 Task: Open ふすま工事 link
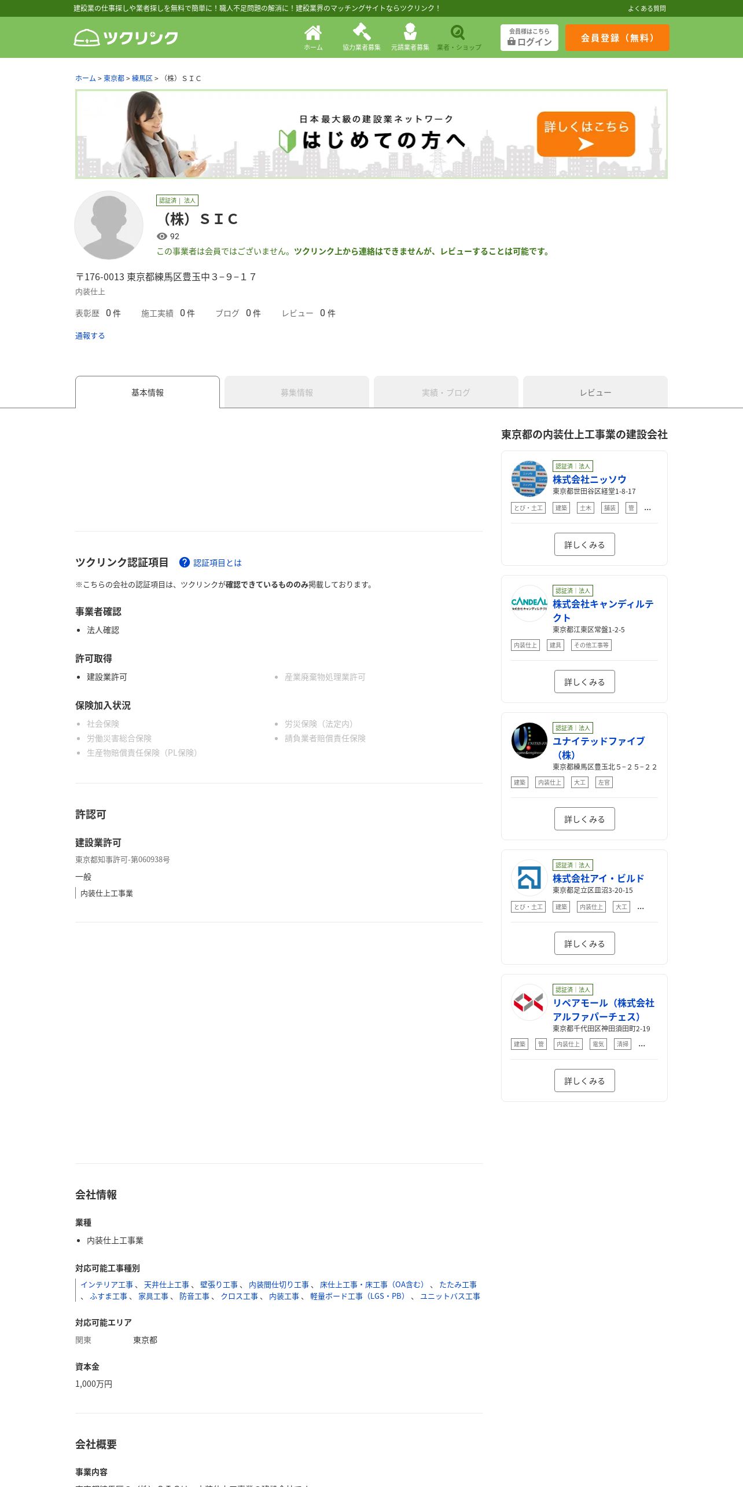click(x=108, y=1296)
